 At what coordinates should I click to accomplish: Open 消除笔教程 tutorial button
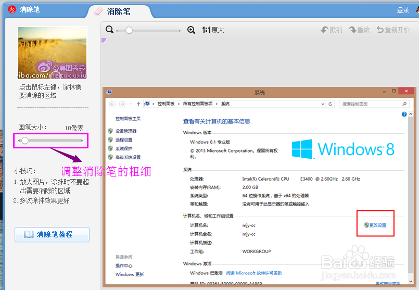pos(52,234)
